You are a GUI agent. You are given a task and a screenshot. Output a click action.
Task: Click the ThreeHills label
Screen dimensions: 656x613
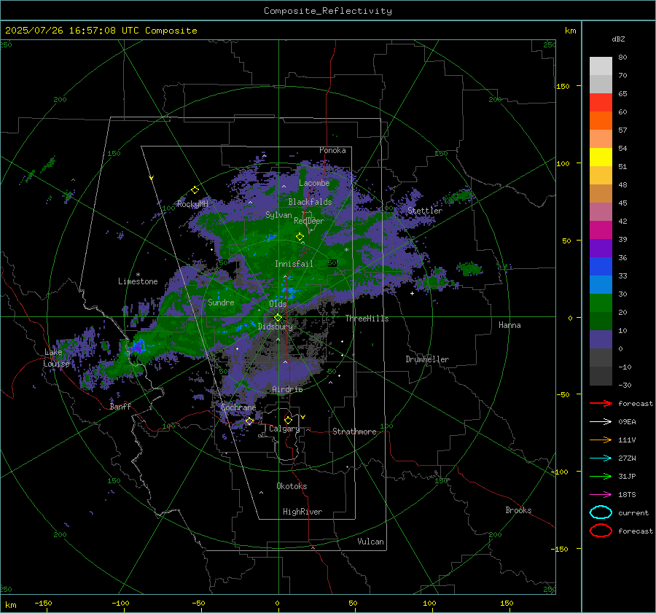tap(367, 319)
